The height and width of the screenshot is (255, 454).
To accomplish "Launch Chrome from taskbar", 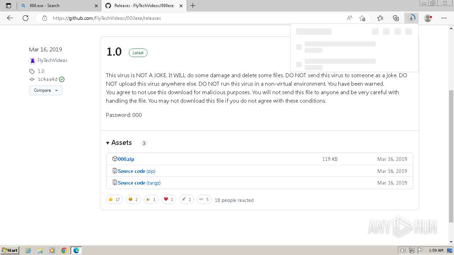I will tap(64, 250).
